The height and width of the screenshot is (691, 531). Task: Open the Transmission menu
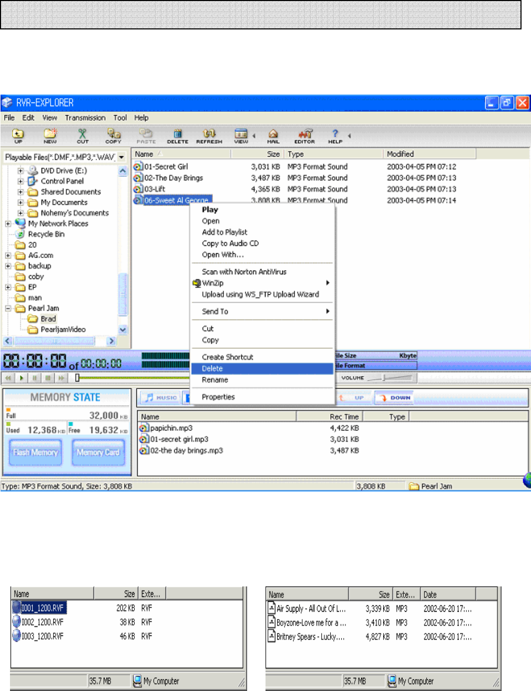tap(85, 118)
